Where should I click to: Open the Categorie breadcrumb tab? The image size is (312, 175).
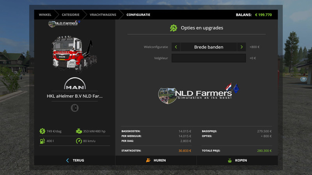70,15
